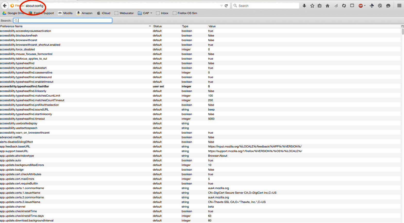Go to Home page icon
This screenshot has height=223, width=404.
point(328,6)
